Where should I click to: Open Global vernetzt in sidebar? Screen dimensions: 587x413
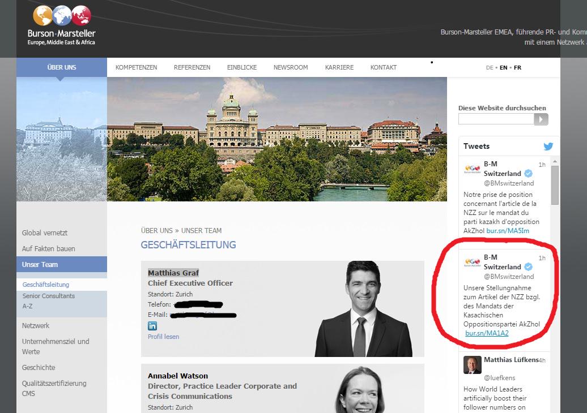coord(45,233)
